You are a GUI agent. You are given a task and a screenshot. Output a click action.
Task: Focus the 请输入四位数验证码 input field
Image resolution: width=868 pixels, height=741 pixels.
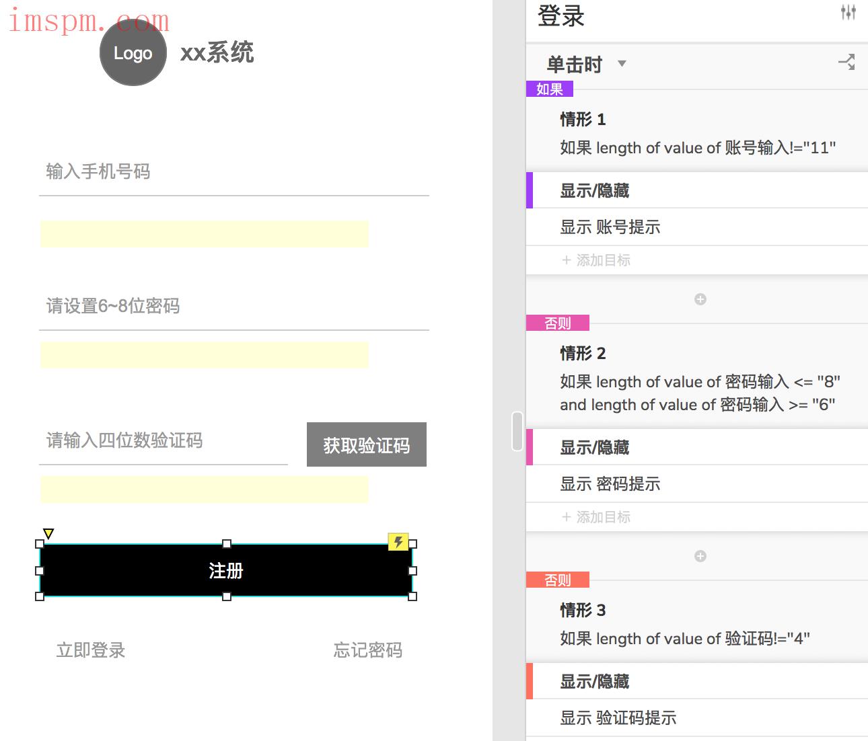tap(164, 441)
